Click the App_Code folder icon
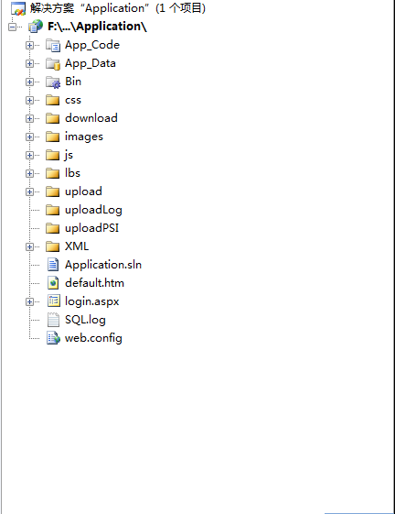The width and height of the screenshot is (395, 514). pos(53,45)
